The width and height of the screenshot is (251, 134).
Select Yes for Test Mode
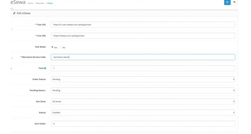click(x=52, y=47)
